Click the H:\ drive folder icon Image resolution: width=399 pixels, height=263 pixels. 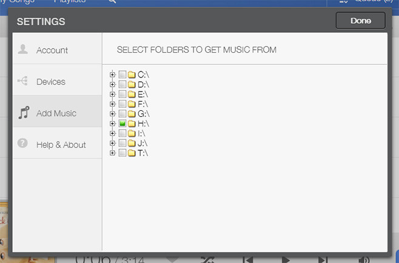tap(132, 124)
